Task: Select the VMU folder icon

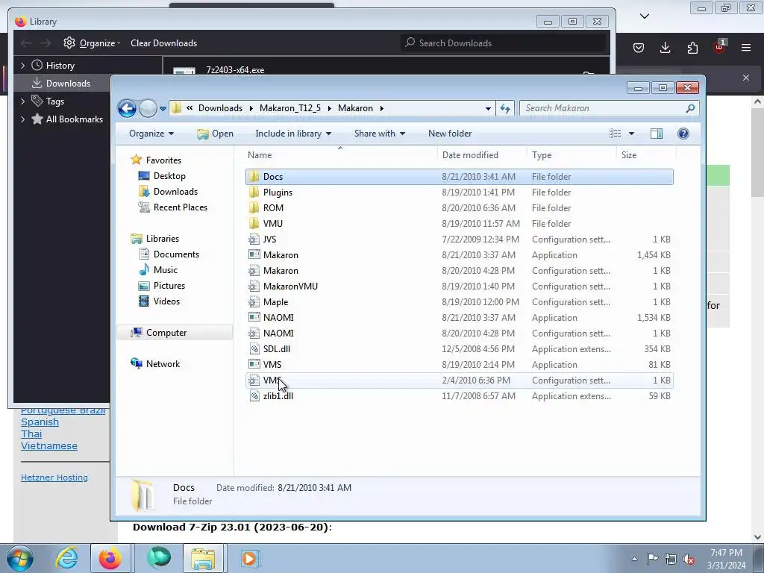Action: [x=254, y=223]
